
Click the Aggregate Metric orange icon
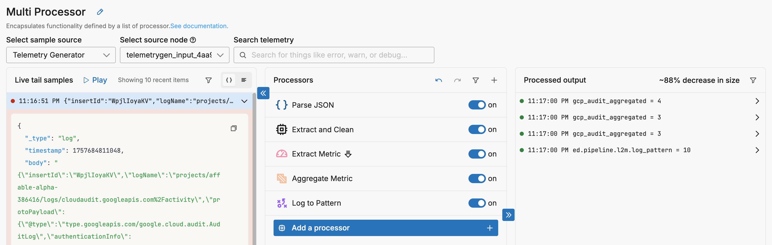(282, 179)
